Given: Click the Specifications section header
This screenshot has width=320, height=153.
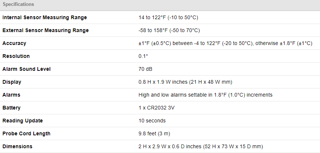Looking at the screenshot, I should pyautogui.click(x=18, y=4).
